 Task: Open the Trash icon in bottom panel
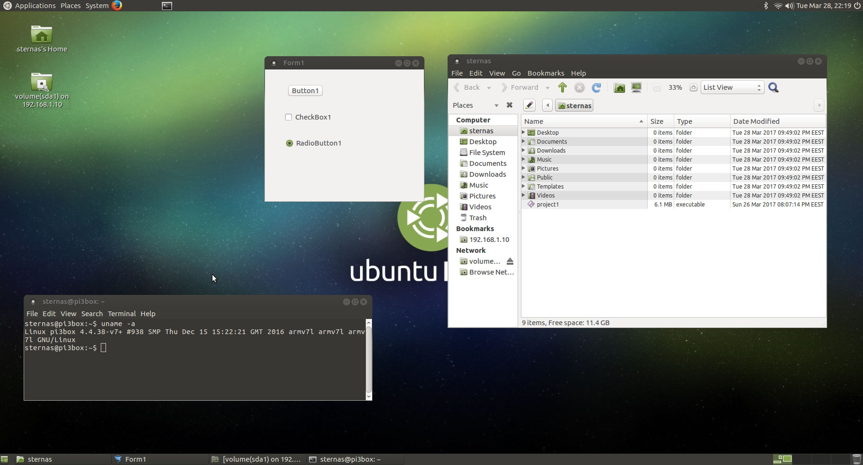pos(856,459)
